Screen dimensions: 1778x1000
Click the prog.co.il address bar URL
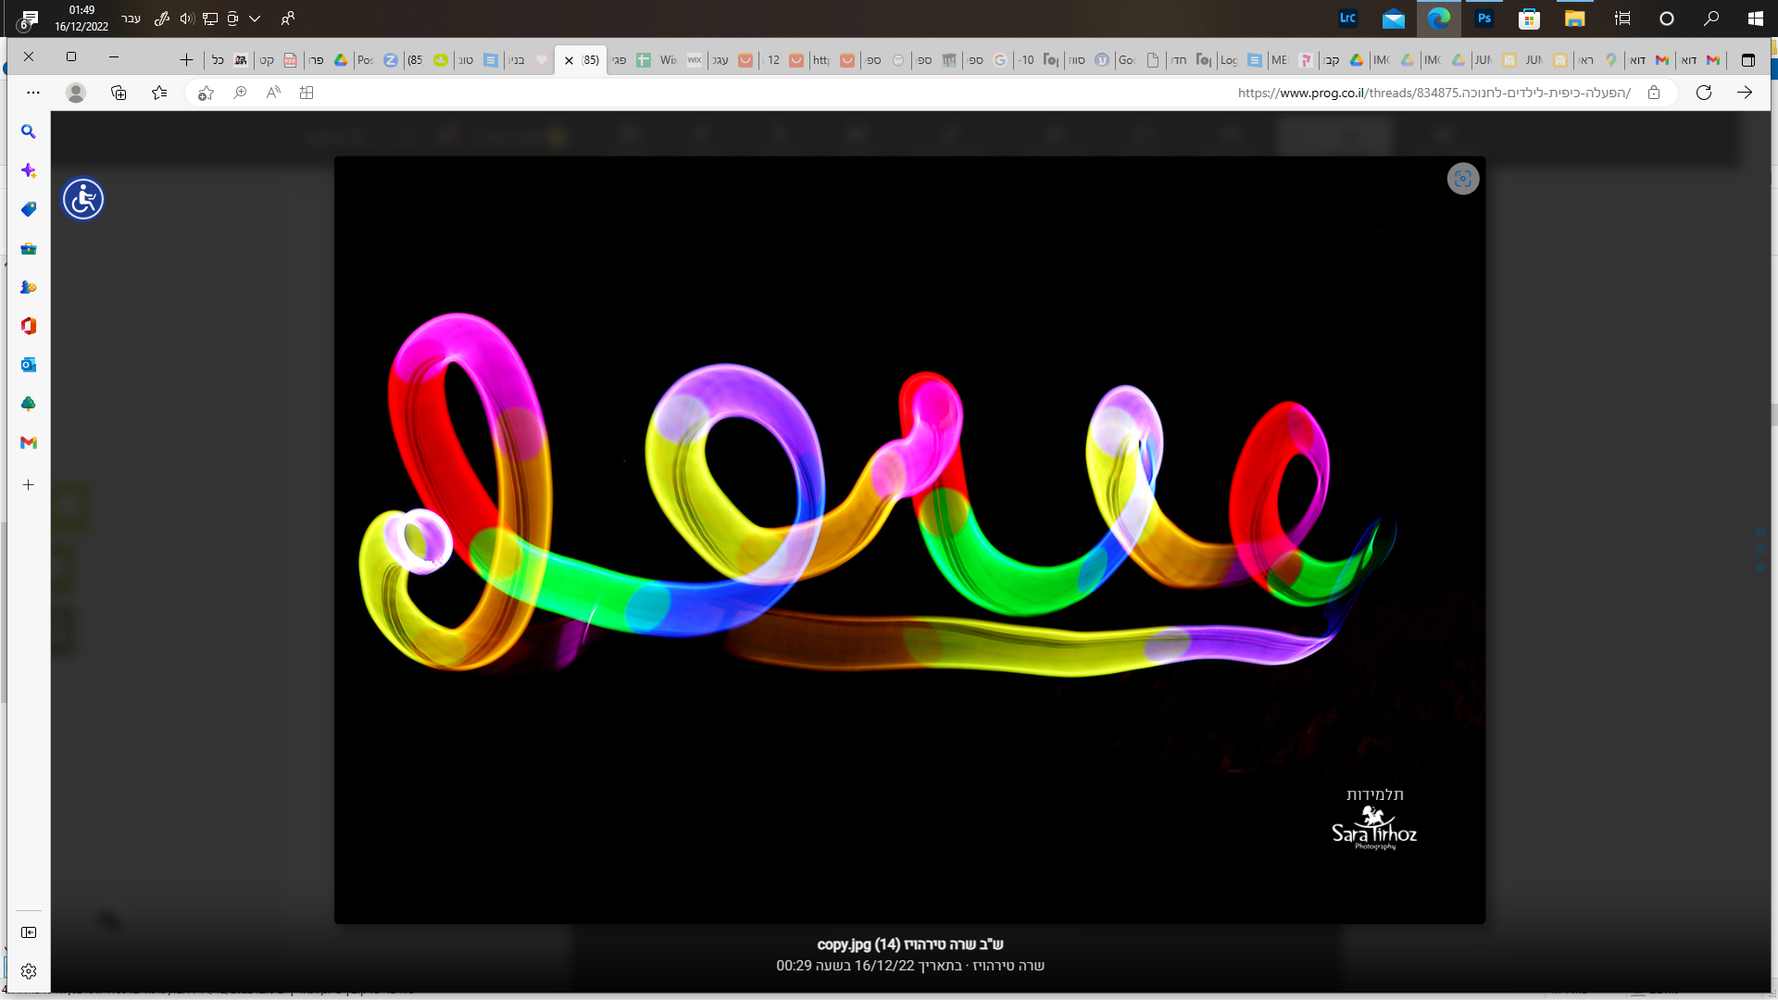click(1434, 93)
